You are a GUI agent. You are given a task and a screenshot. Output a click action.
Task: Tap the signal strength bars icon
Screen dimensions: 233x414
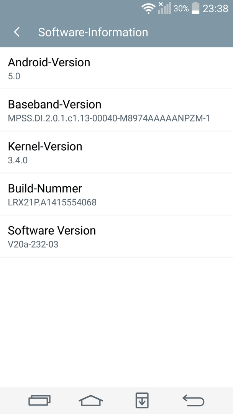click(165, 8)
